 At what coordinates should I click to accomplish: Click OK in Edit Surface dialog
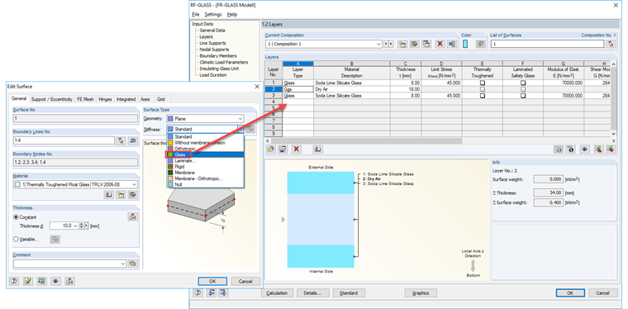coord(212,282)
